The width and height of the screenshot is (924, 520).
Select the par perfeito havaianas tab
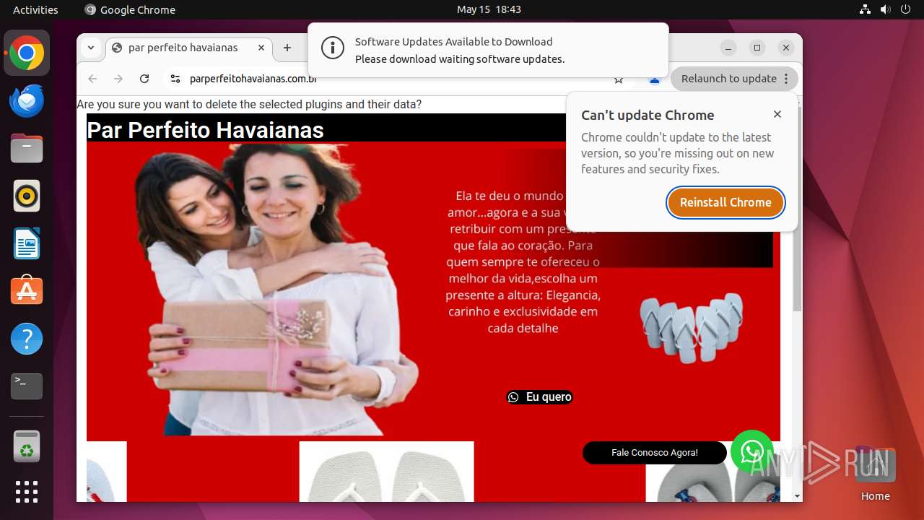(x=183, y=48)
